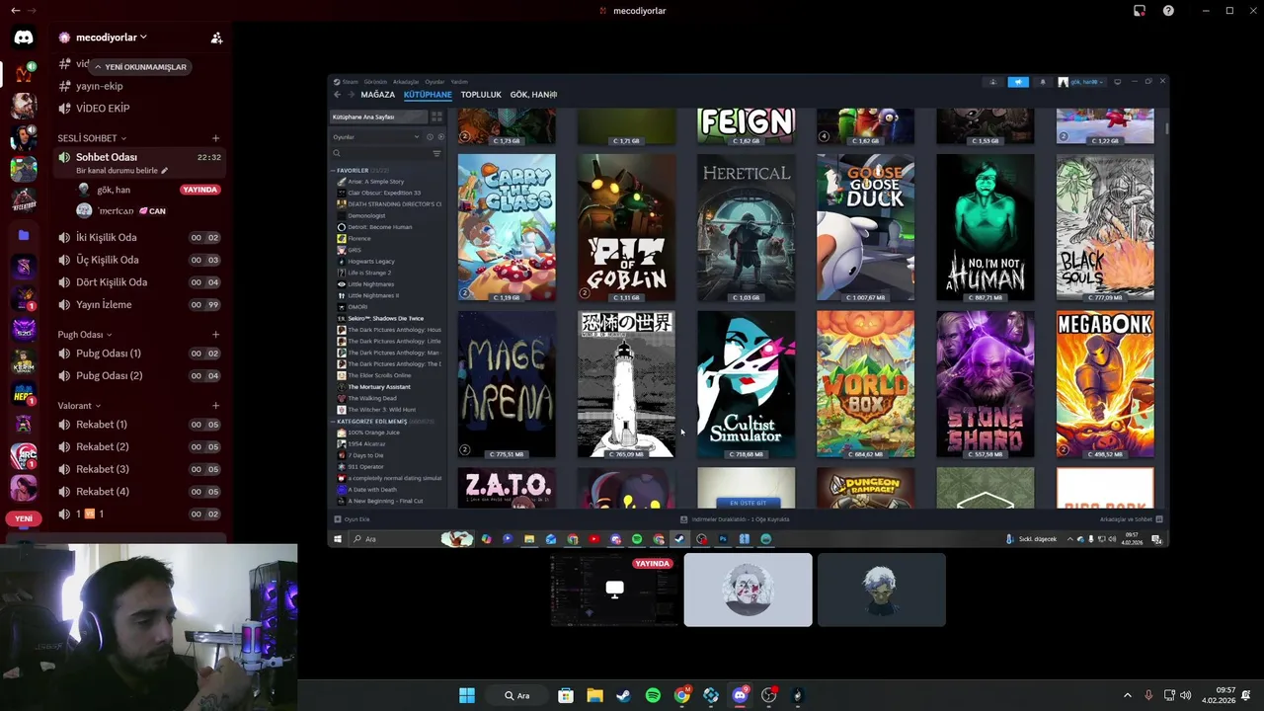Viewport: 1264px width, 711px height.
Task: Open Steam from bottom Windows taskbar
Action: tap(623, 695)
